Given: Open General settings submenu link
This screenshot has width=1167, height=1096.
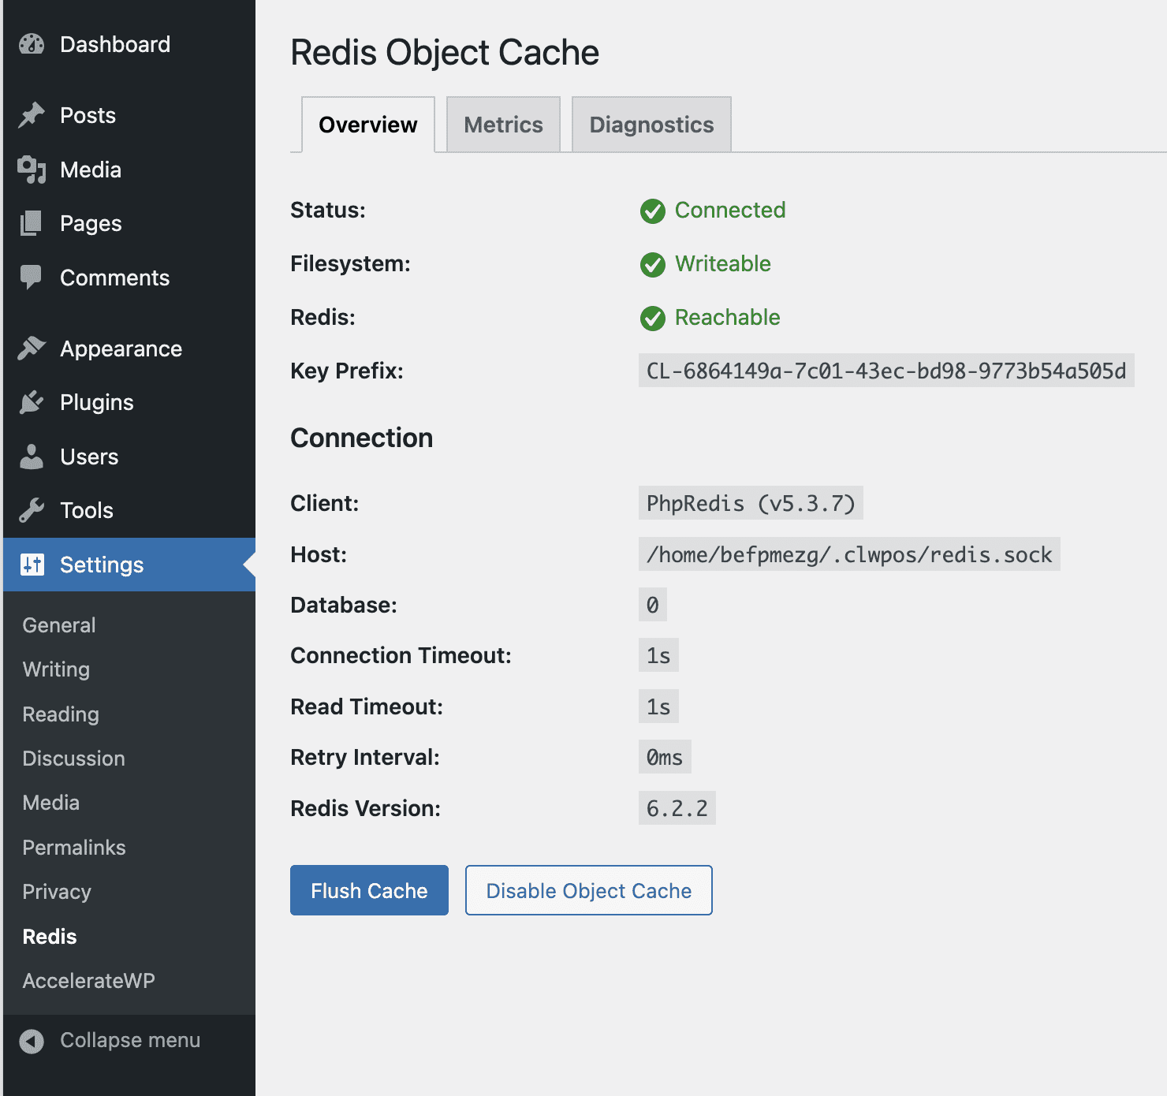Looking at the screenshot, I should pos(59,625).
